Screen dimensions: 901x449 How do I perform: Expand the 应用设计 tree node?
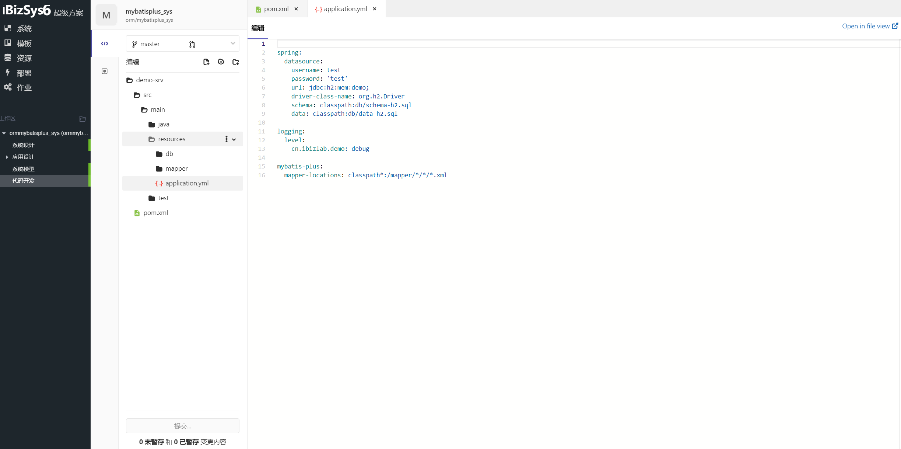pos(7,157)
